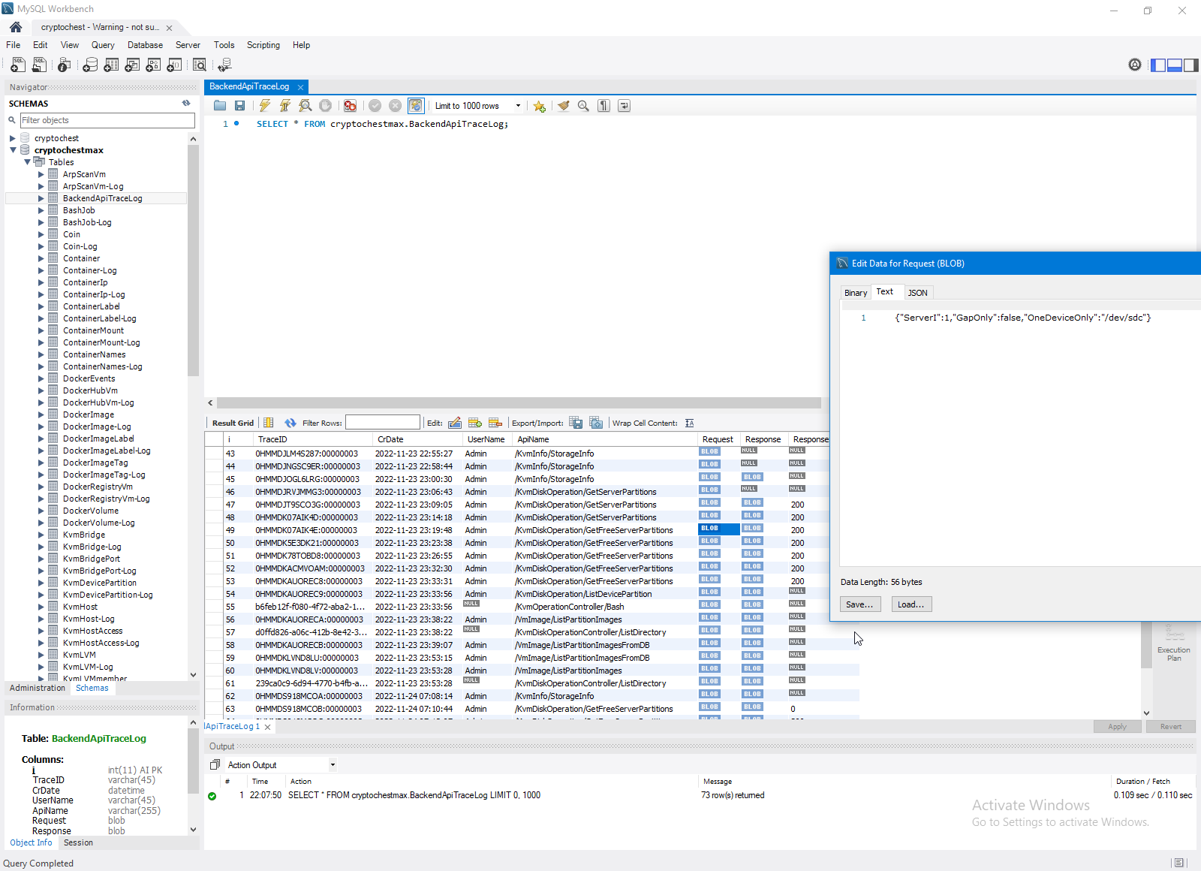Image resolution: width=1201 pixels, height=871 pixels.
Task: Switch to the Administration tab
Action: (x=38, y=688)
